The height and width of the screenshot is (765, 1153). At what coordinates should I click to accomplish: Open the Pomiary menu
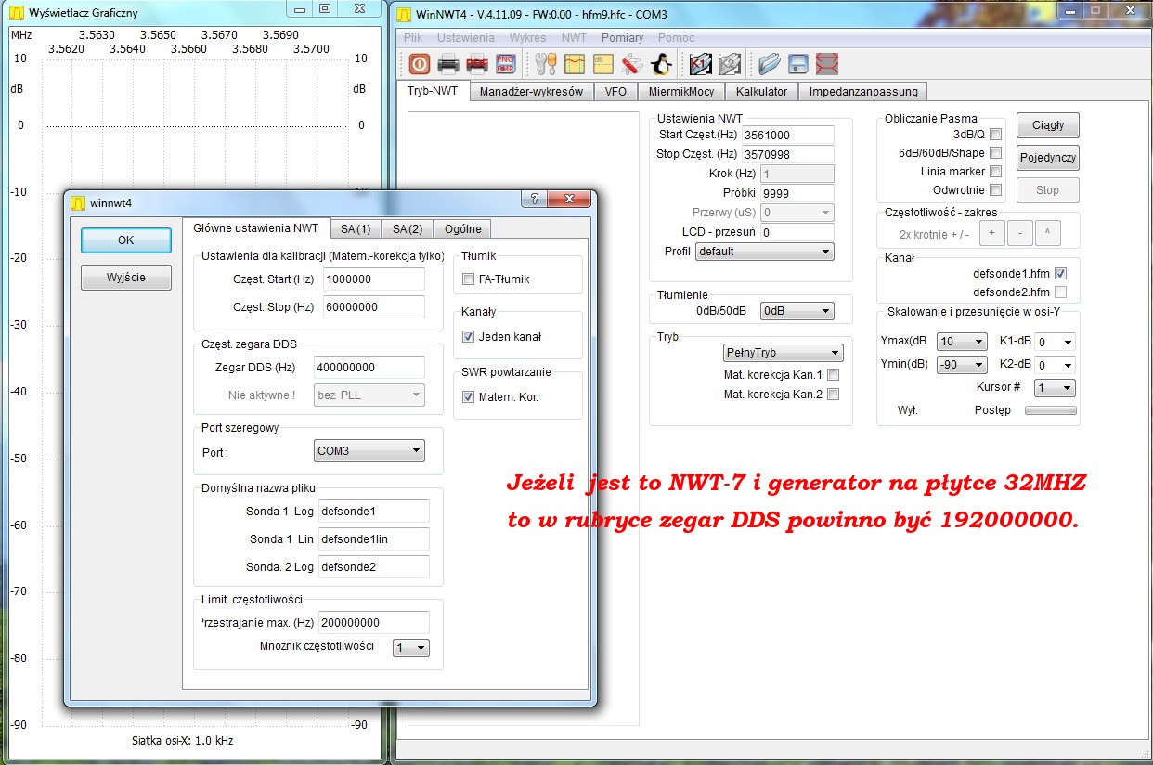coord(622,38)
